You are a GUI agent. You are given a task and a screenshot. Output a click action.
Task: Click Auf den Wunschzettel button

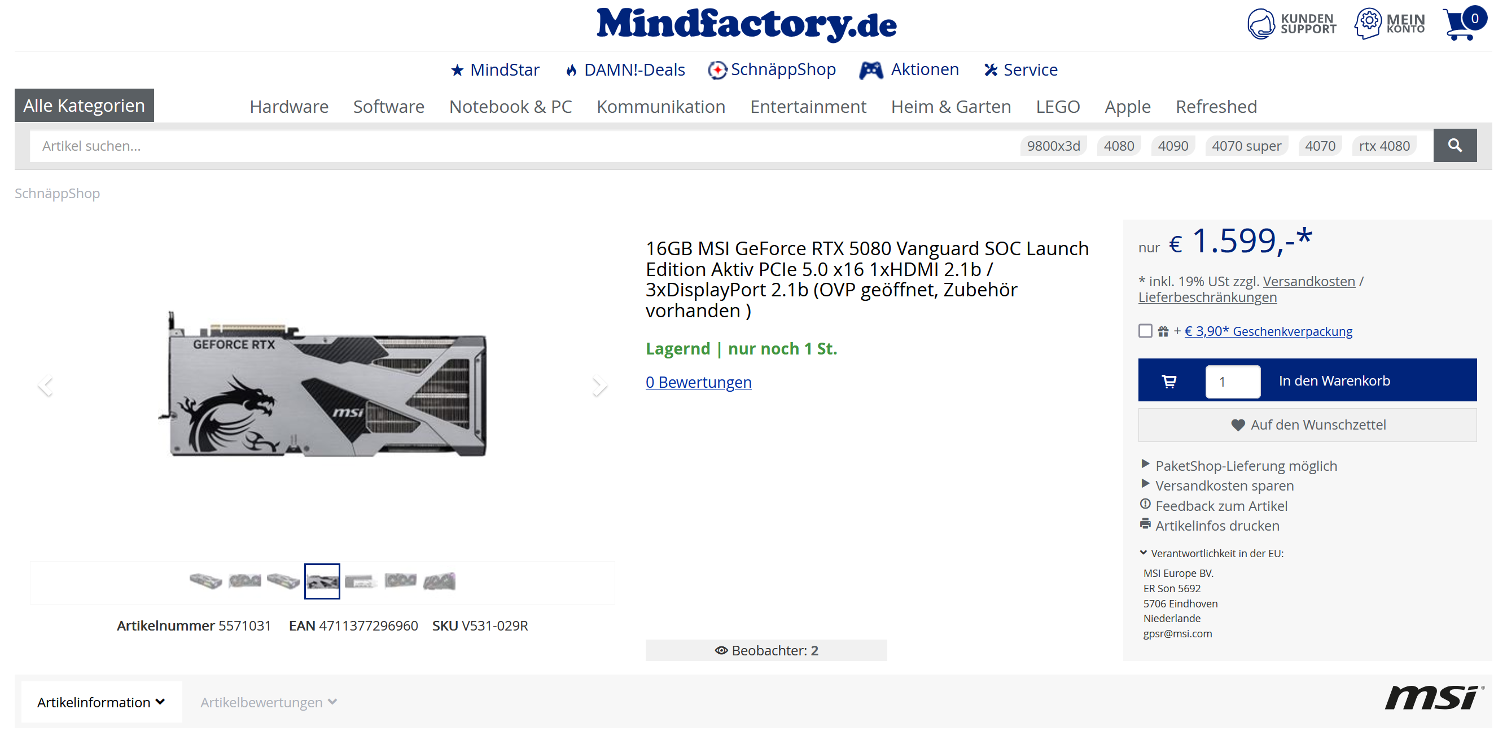click(1307, 424)
